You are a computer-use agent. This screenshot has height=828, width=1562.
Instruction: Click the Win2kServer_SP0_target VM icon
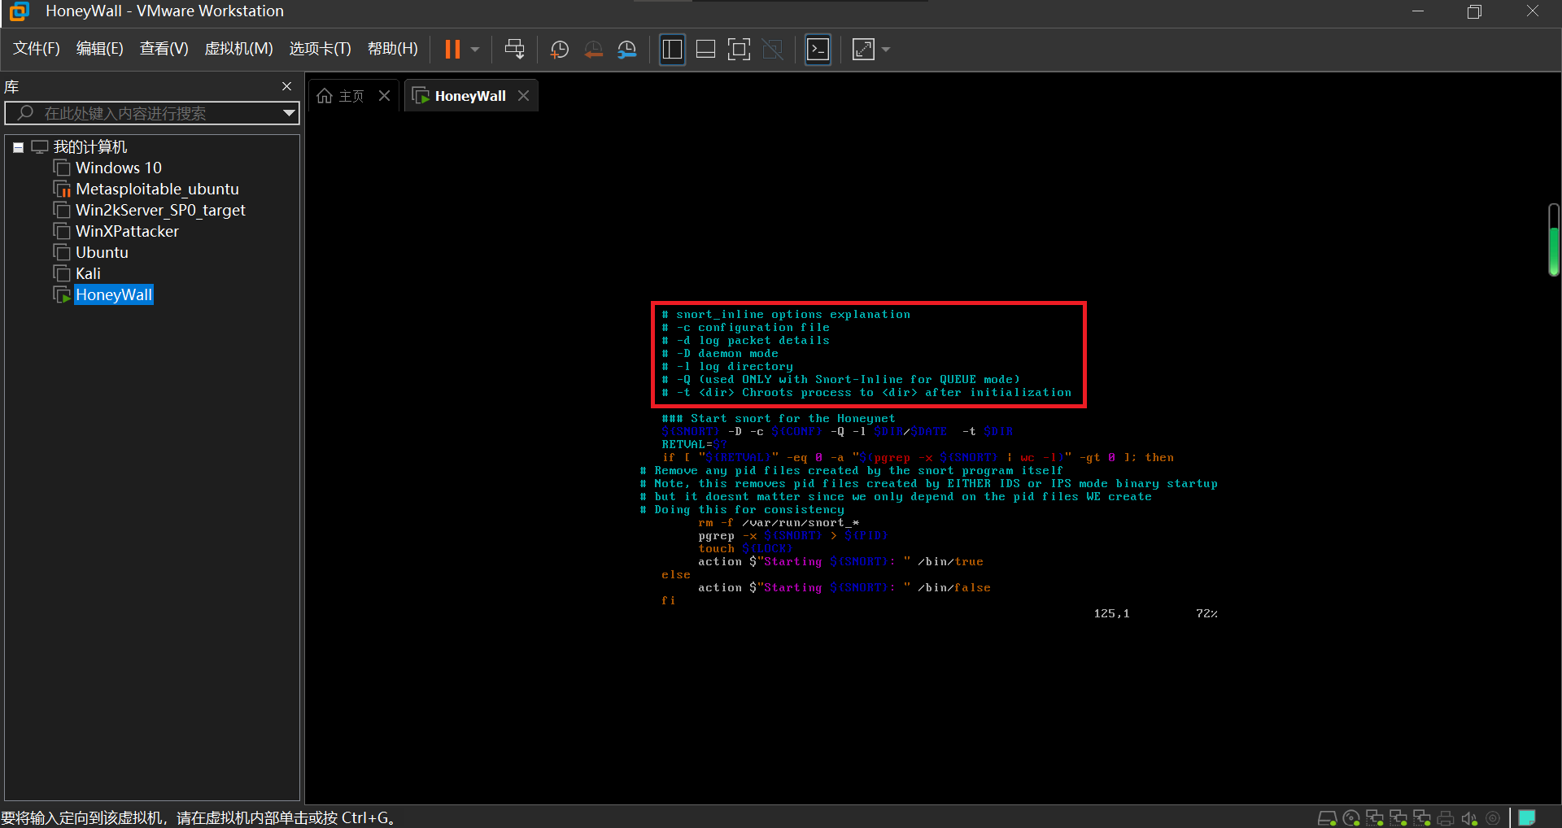pyautogui.click(x=62, y=210)
